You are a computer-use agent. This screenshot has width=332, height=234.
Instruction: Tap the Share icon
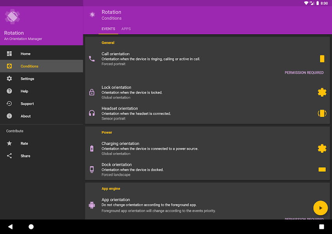point(9,156)
